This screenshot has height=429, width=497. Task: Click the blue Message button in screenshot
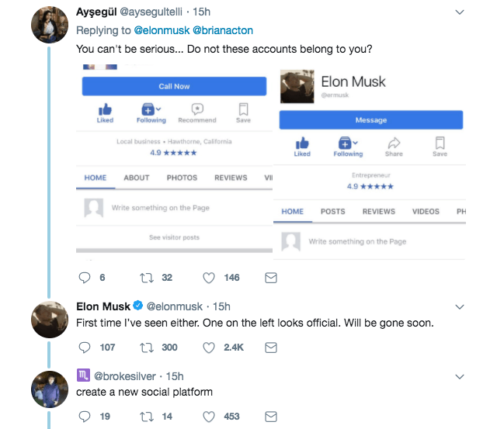(370, 120)
